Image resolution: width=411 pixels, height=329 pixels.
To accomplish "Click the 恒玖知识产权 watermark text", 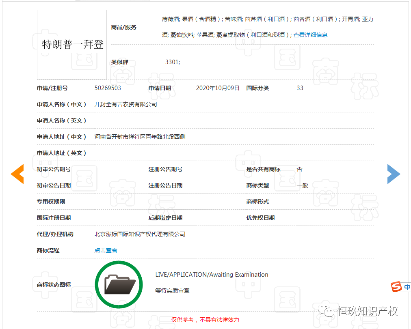I will coord(368,311).
